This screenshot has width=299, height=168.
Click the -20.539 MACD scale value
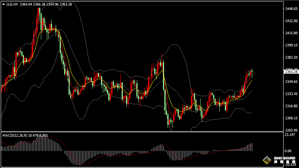(290, 165)
